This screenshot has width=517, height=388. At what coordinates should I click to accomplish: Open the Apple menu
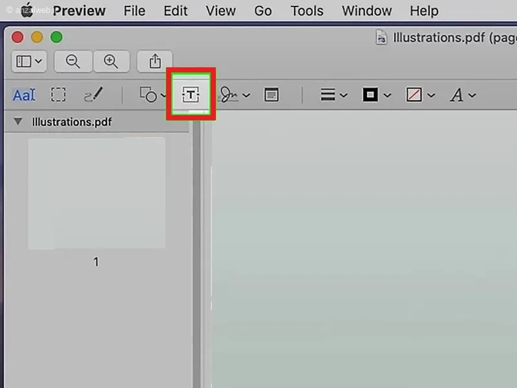click(27, 10)
